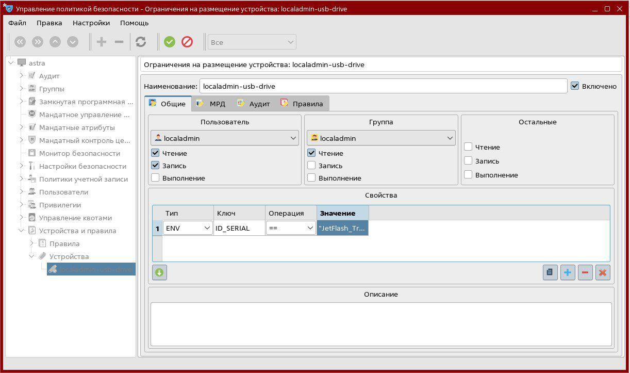Click the red X clear properties button

603,272
